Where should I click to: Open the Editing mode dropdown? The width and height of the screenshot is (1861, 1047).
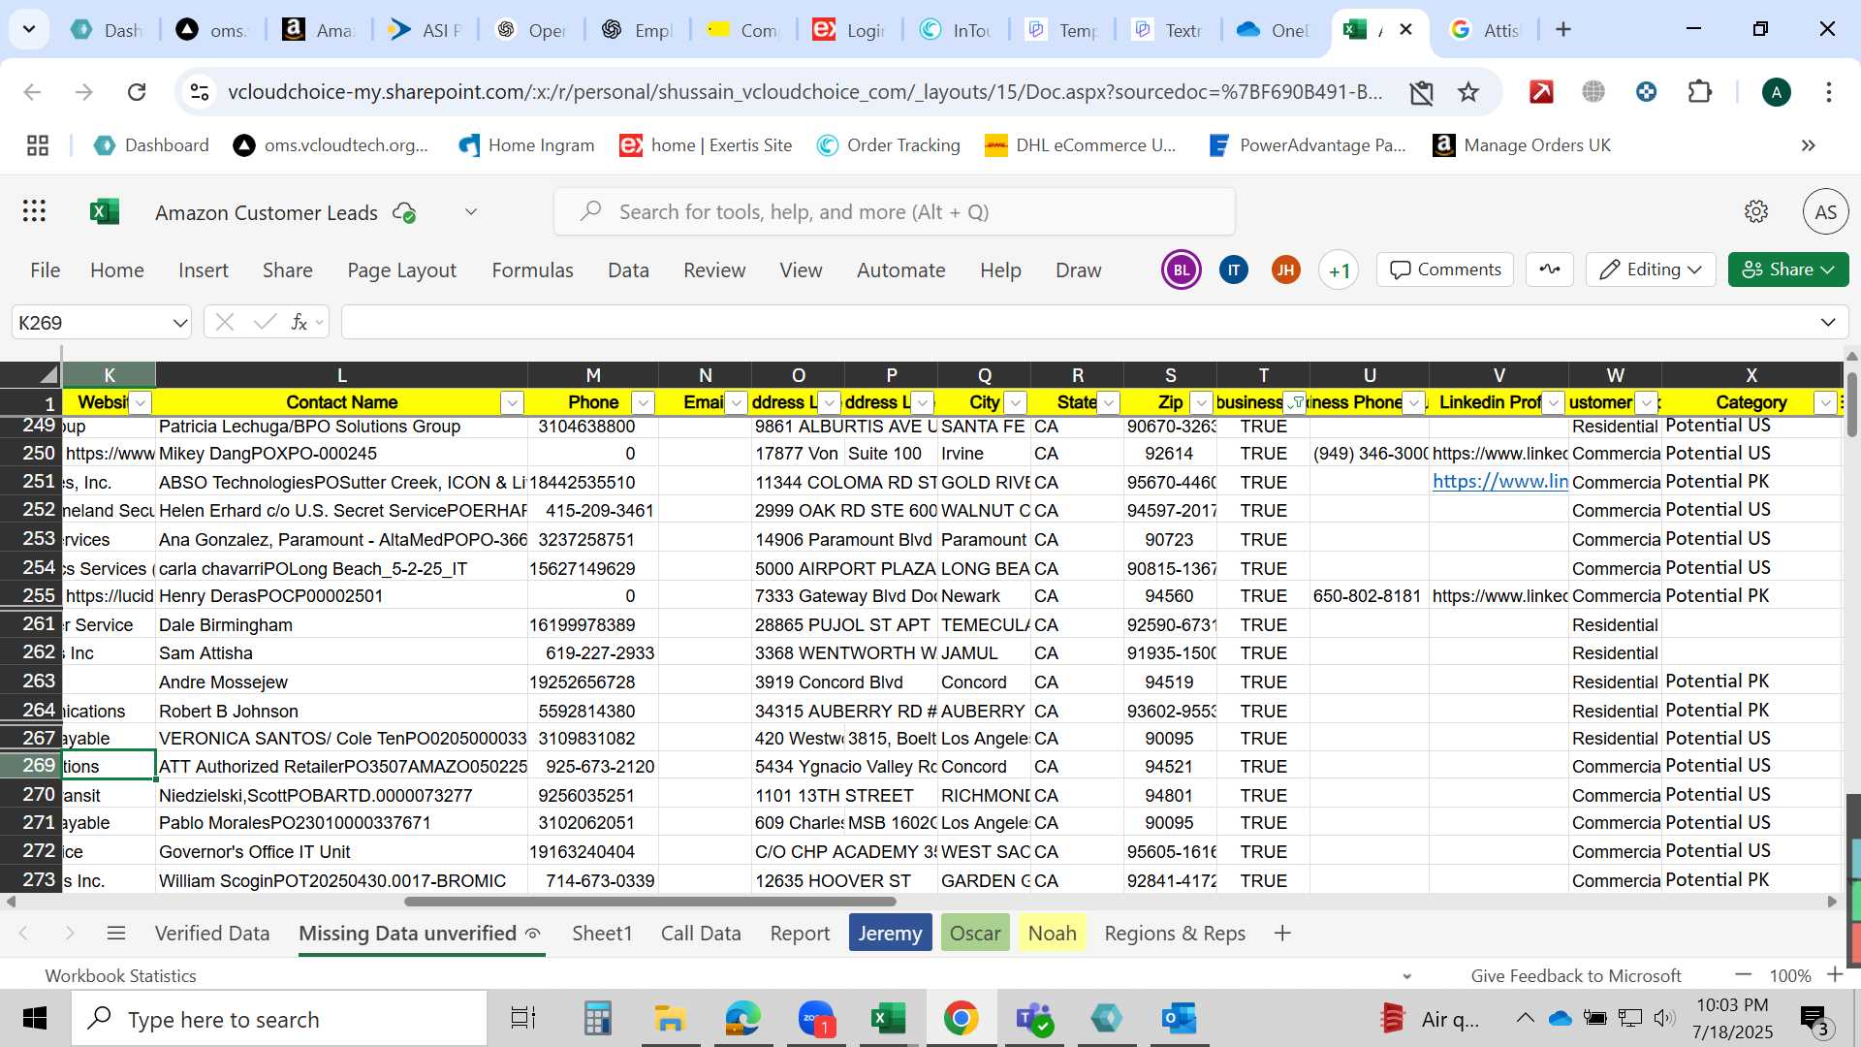pyautogui.click(x=1651, y=270)
